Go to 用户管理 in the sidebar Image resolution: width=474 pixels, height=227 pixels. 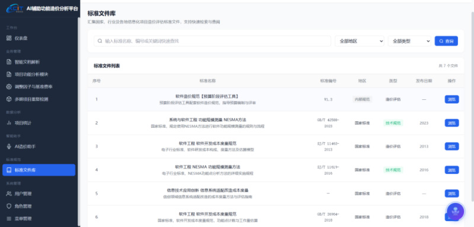point(39,194)
